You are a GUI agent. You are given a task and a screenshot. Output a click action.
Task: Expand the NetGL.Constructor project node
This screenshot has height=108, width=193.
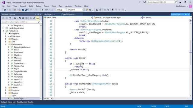3,28
